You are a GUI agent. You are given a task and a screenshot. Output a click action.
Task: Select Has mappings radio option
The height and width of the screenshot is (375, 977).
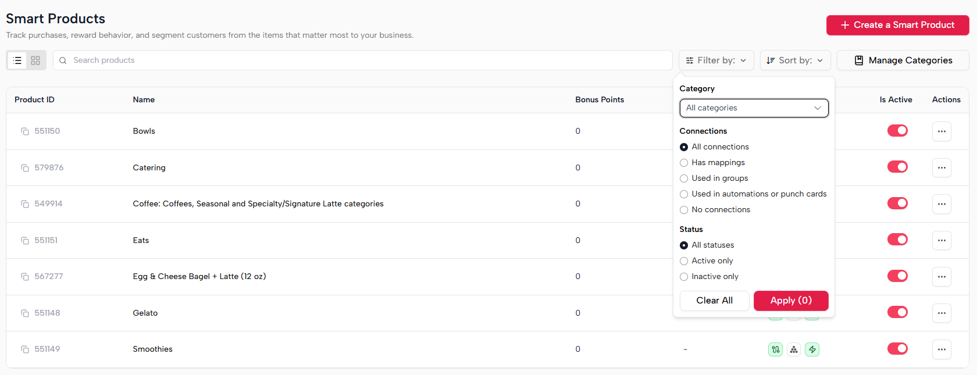coord(684,163)
